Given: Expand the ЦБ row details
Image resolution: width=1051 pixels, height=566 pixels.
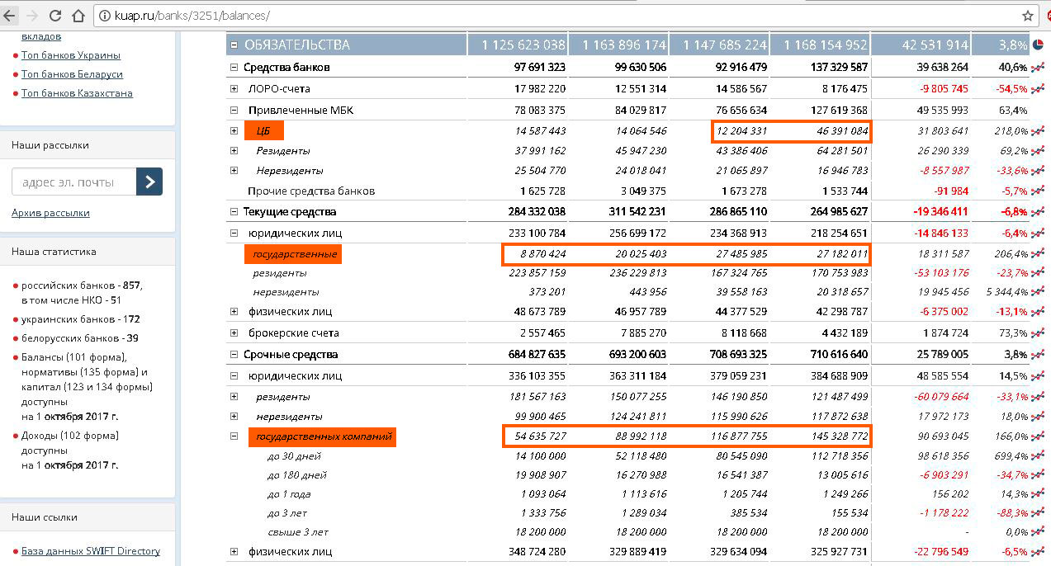Looking at the screenshot, I should click(x=234, y=130).
